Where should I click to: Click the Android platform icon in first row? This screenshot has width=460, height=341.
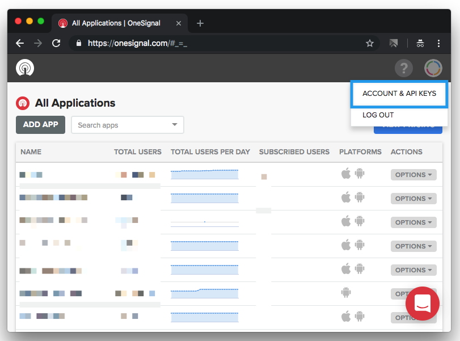(x=360, y=174)
